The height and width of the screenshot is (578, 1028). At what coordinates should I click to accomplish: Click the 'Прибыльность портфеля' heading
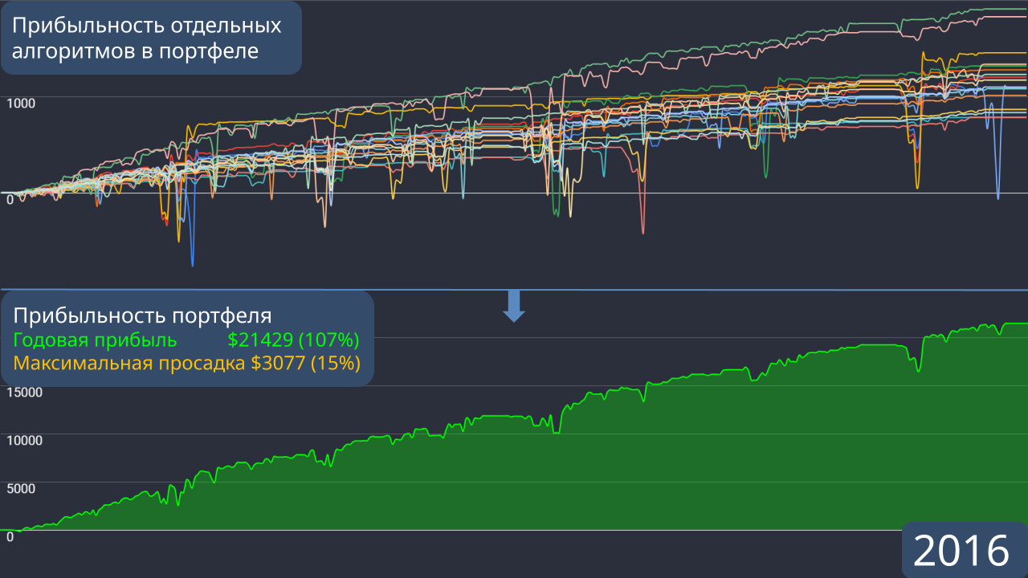143,315
